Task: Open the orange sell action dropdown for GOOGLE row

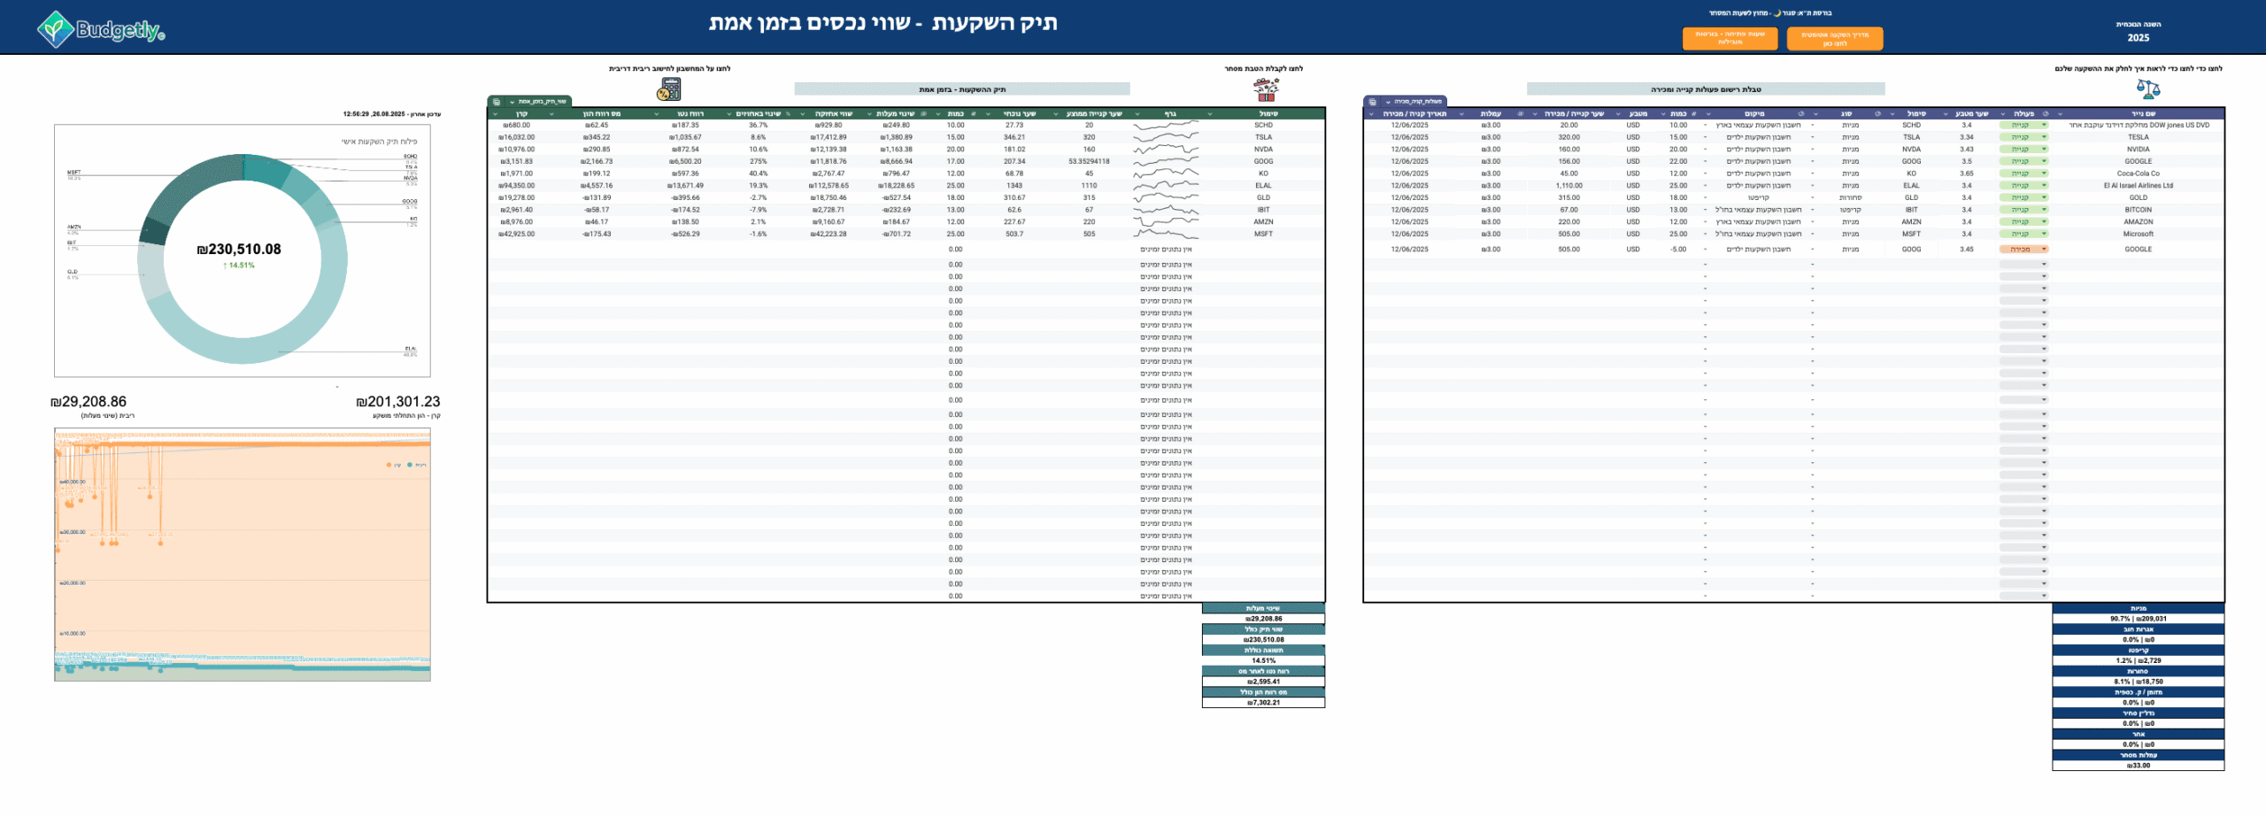Action: click(2044, 250)
